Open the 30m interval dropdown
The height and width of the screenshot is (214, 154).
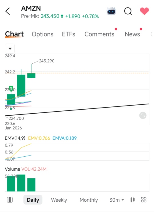click(x=117, y=200)
